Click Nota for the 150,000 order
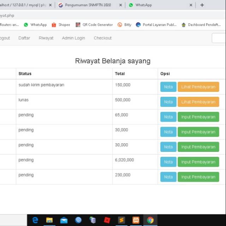The height and width of the screenshot is (226, 226). pyautogui.click(x=168, y=87)
